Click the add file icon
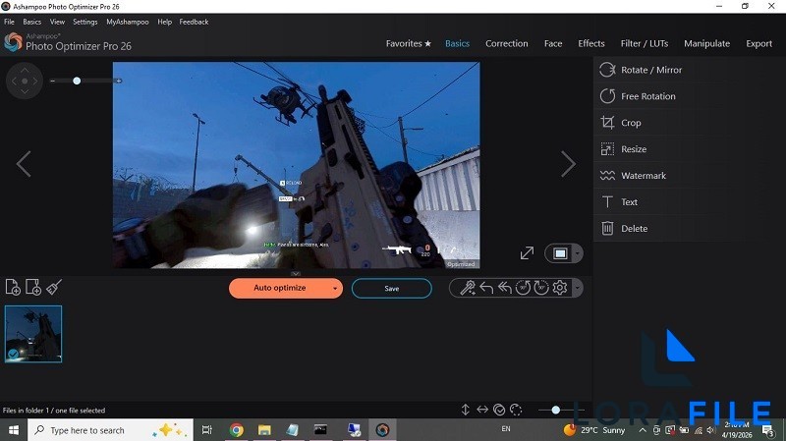Image resolution: width=786 pixels, height=441 pixels. [x=13, y=287]
